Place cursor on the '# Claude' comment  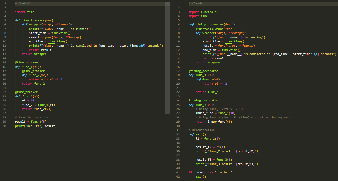click(x=196, y=3)
